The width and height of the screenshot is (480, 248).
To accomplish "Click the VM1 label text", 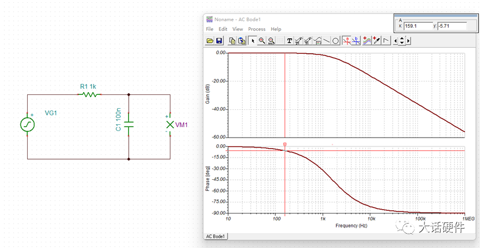I will (x=181, y=125).
